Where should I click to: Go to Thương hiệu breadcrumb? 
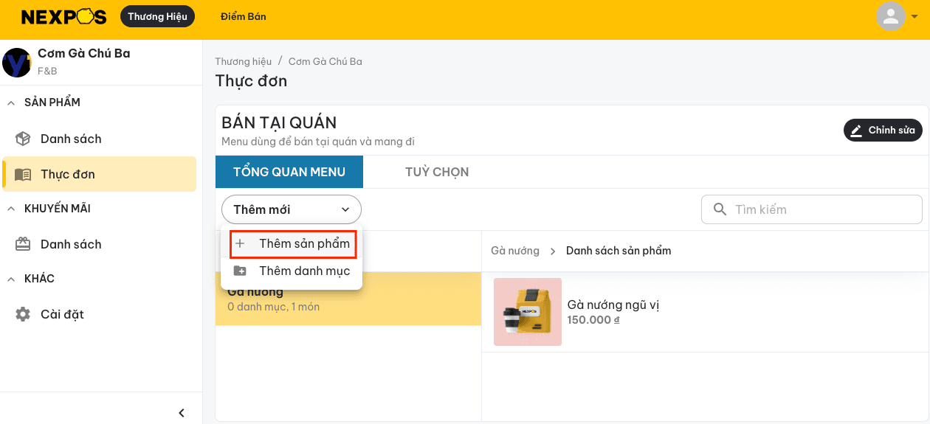coord(244,61)
